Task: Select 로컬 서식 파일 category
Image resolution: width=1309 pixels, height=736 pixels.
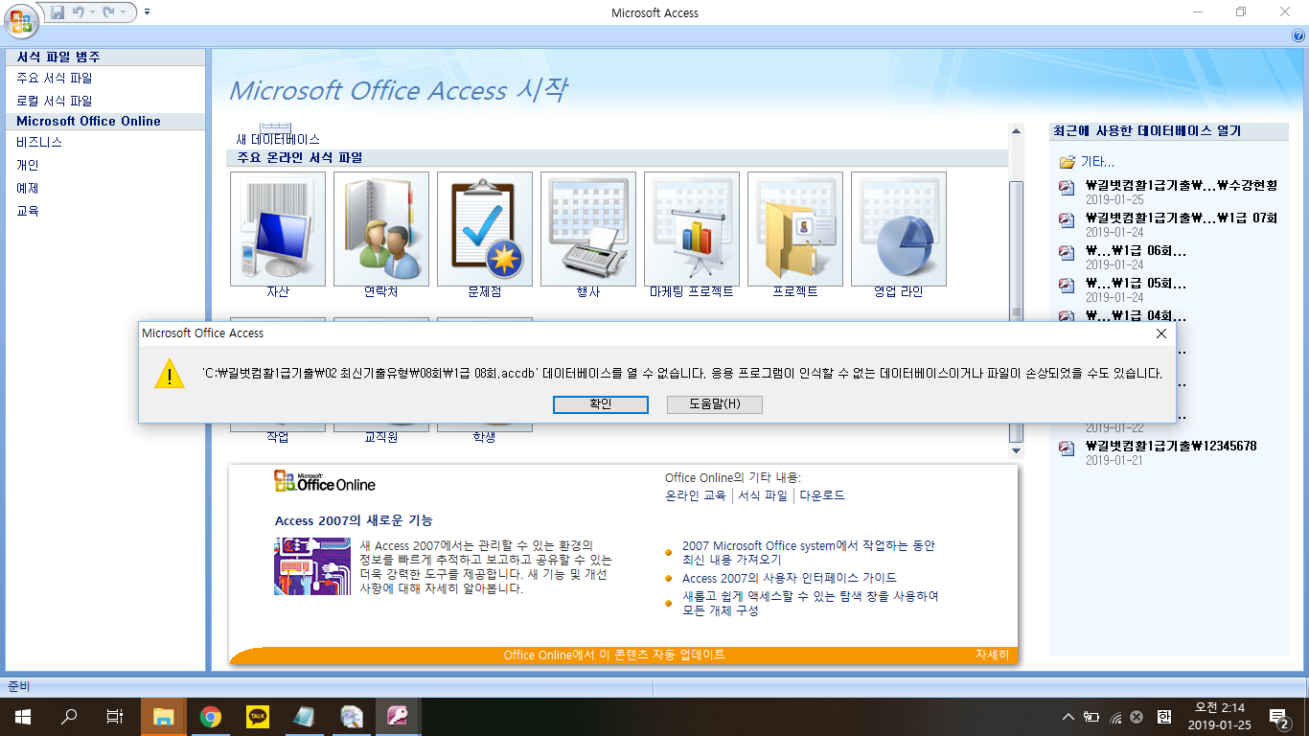Action: 55,101
